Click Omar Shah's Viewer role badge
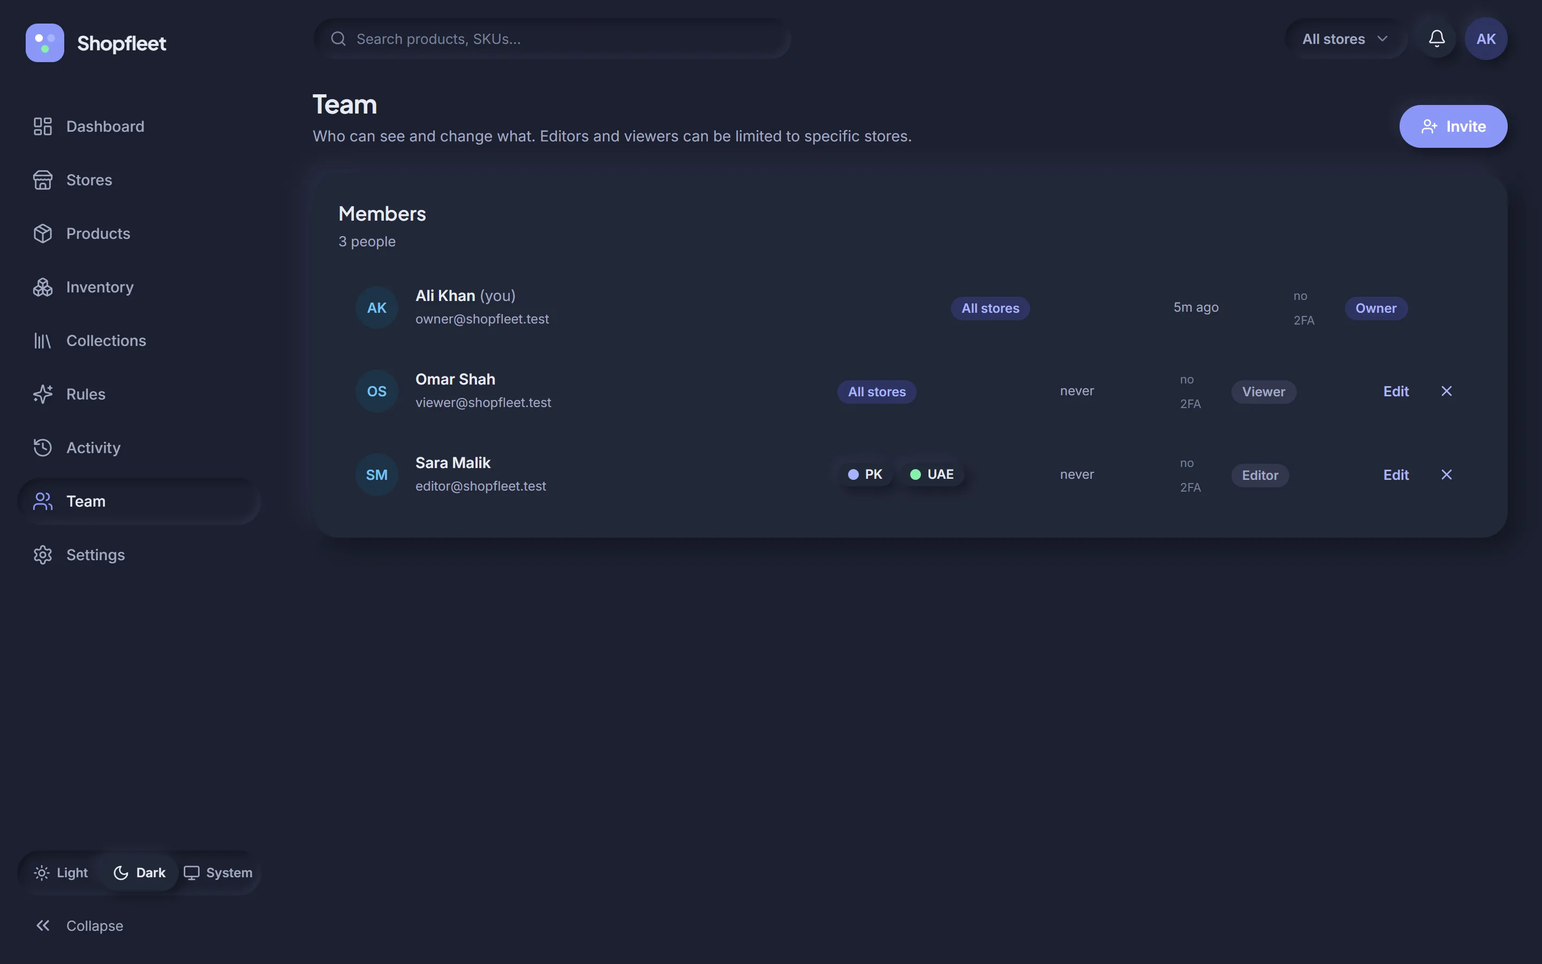1542x964 pixels. click(1264, 391)
